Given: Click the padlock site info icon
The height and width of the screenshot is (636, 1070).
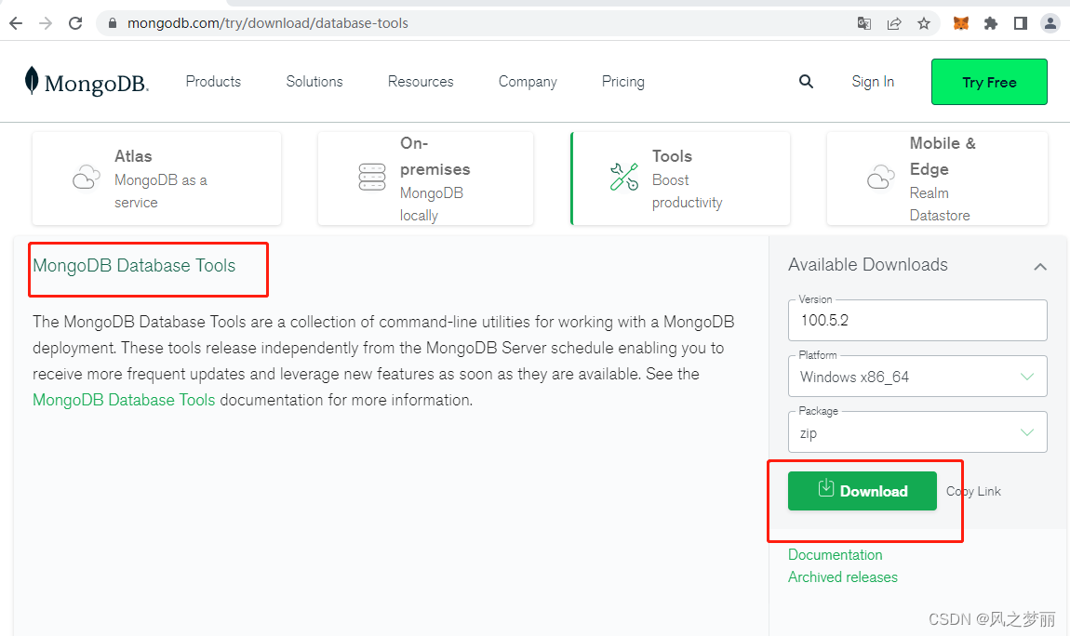Looking at the screenshot, I should coord(113,23).
